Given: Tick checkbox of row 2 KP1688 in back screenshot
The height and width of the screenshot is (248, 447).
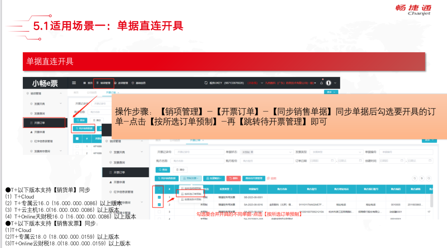Looking at the screenshot, I should [x=77, y=153].
